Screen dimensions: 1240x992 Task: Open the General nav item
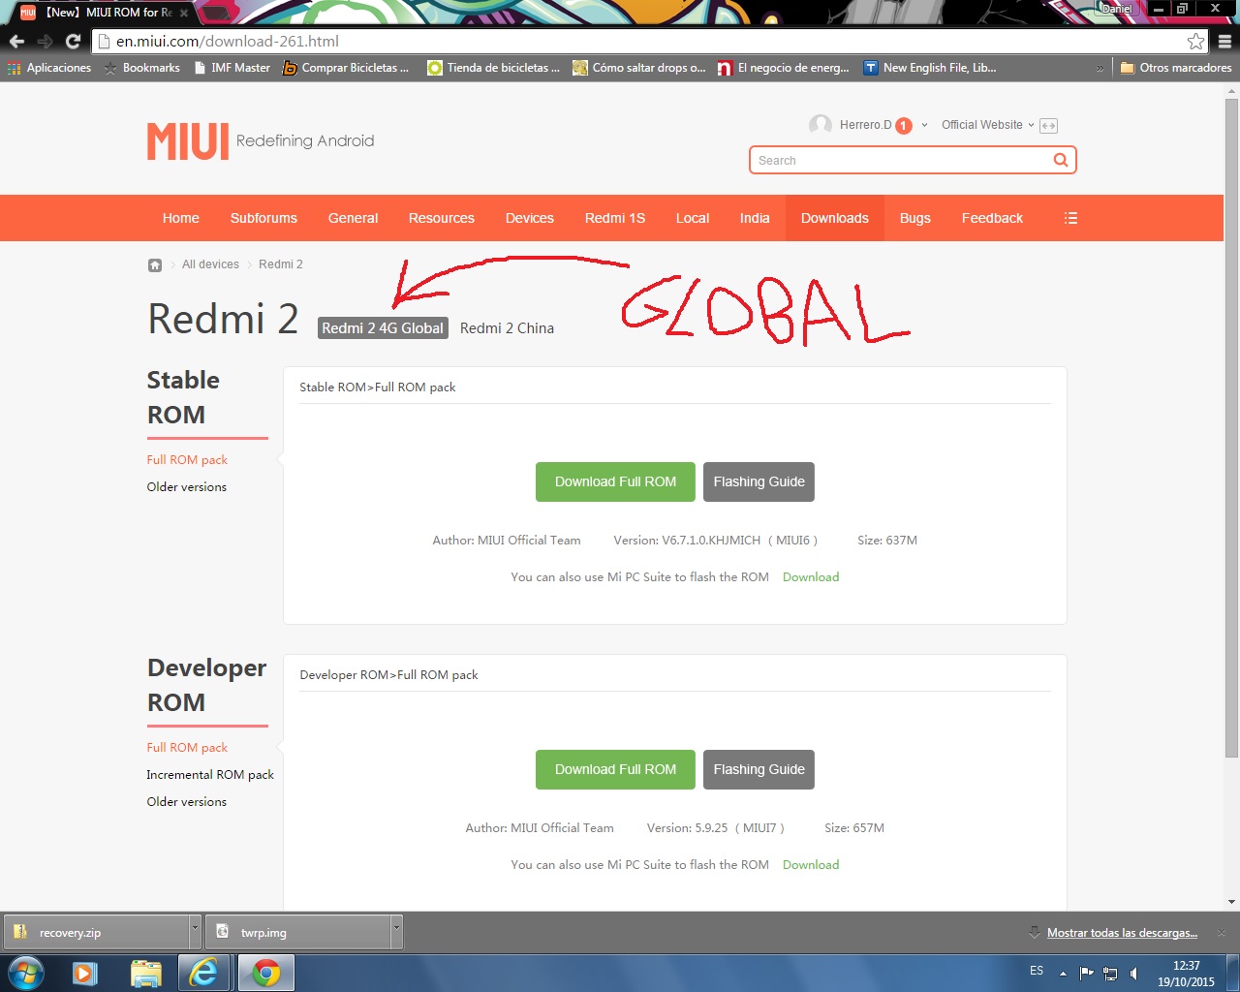pyautogui.click(x=353, y=218)
